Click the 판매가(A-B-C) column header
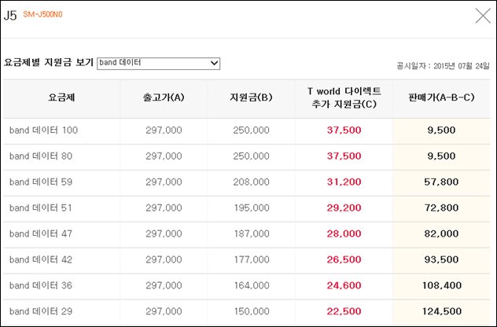The image size is (497, 327). 441,97
